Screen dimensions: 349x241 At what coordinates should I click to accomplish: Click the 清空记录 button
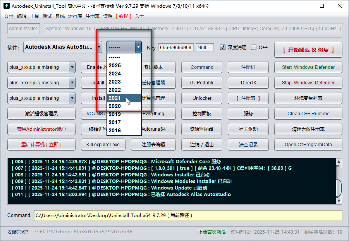(x=248, y=145)
